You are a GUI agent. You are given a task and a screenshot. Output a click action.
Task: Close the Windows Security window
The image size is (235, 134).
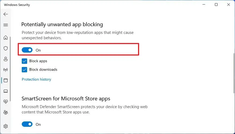click(x=229, y=5)
